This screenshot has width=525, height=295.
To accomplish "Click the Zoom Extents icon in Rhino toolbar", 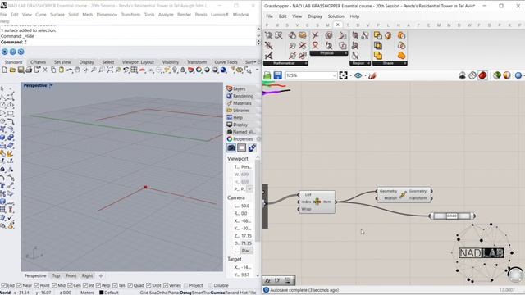I will pyautogui.click(x=109, y=70).
